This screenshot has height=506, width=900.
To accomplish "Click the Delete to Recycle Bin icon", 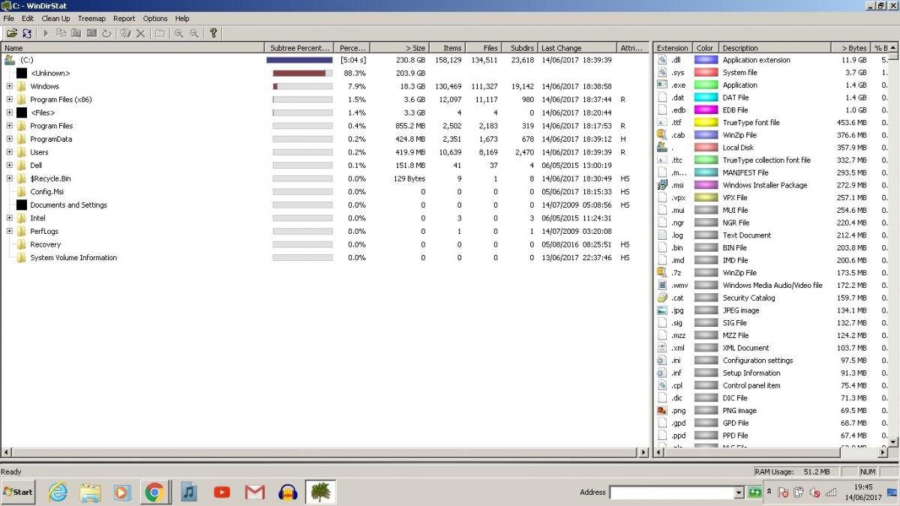I will (x=125, y=33).
